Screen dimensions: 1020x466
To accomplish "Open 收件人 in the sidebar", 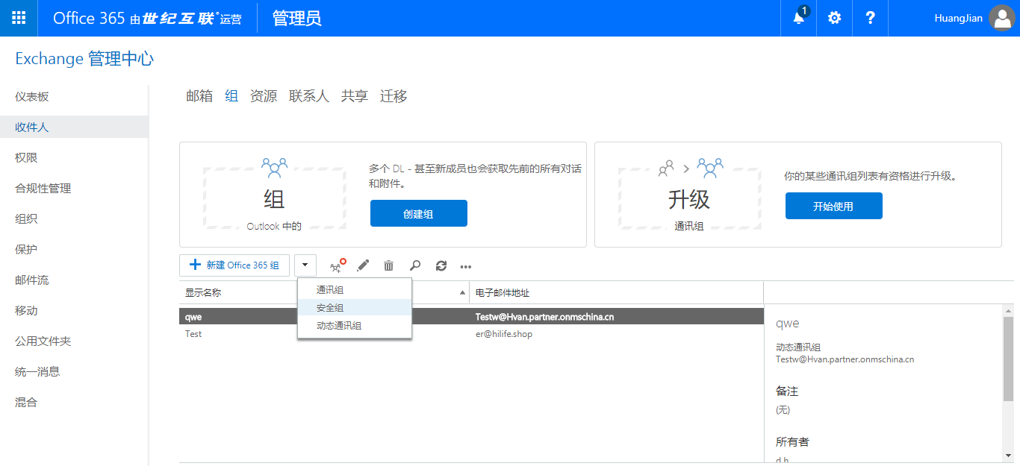I will (74, 127).
